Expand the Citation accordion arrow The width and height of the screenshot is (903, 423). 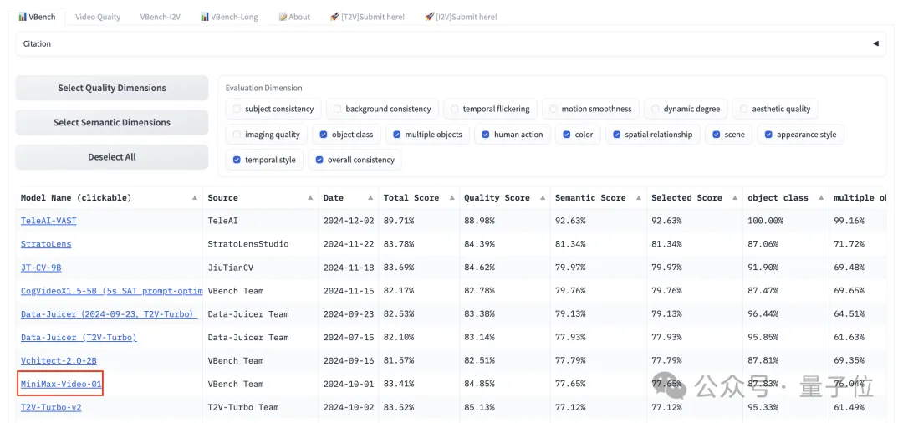coord(875,43)
